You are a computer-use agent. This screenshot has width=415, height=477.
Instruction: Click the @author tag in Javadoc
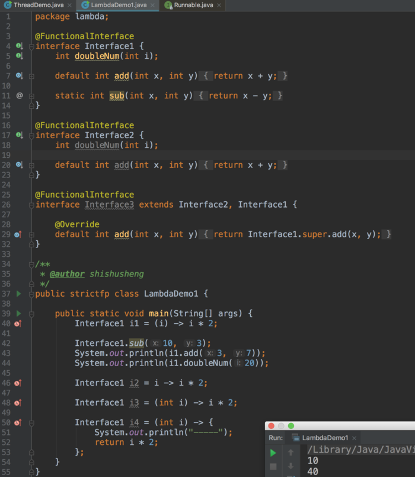[x=67, y=274]
